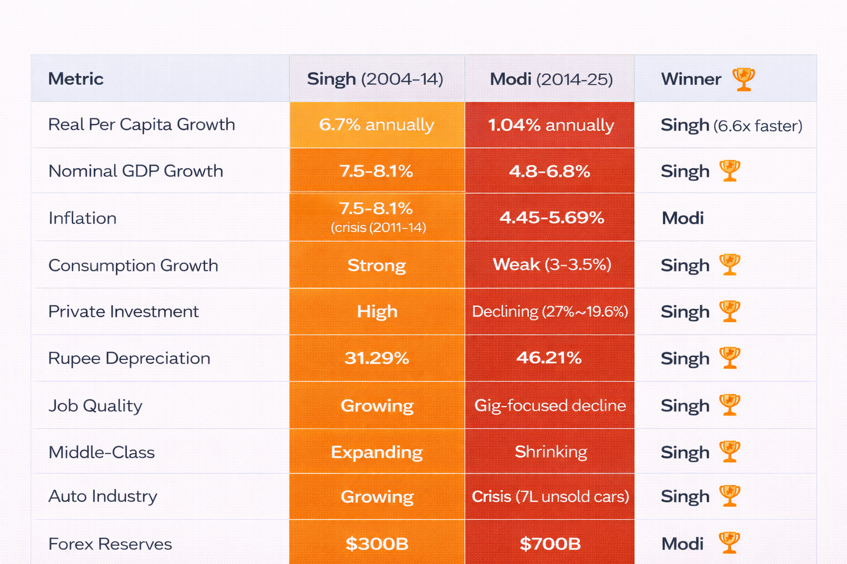The image size is (847, 564).
Task: Select the Modi (2014-25) column header
Action: click(551, 79)
